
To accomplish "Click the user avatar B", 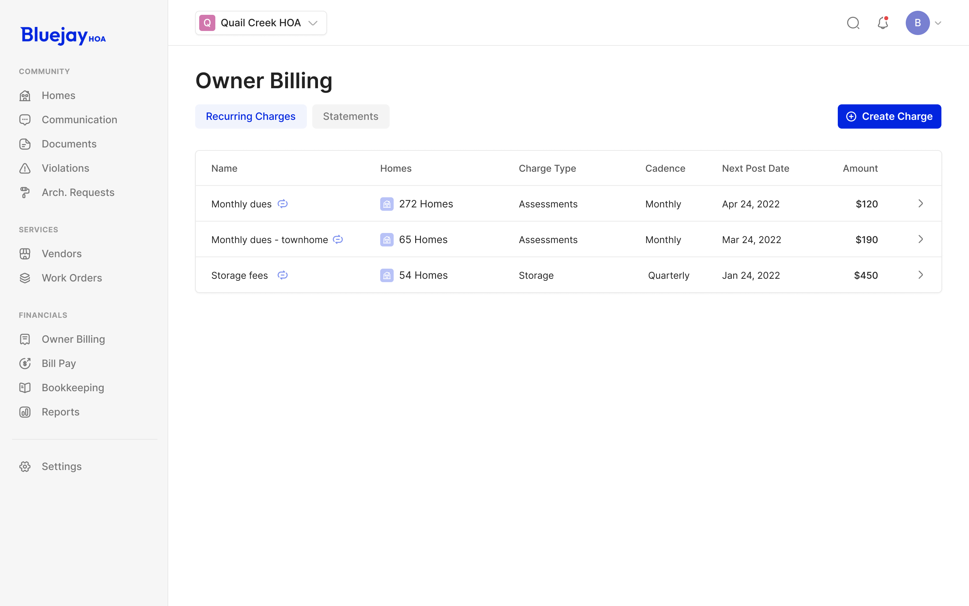I will pos(917,23).
